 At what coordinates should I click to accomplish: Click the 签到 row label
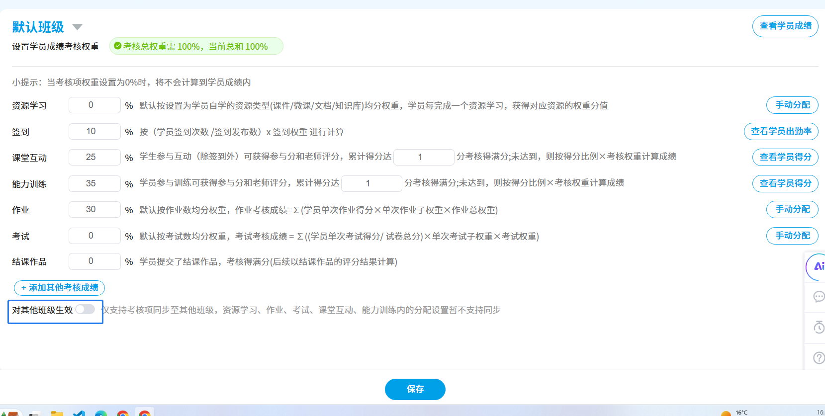(21, 132)
